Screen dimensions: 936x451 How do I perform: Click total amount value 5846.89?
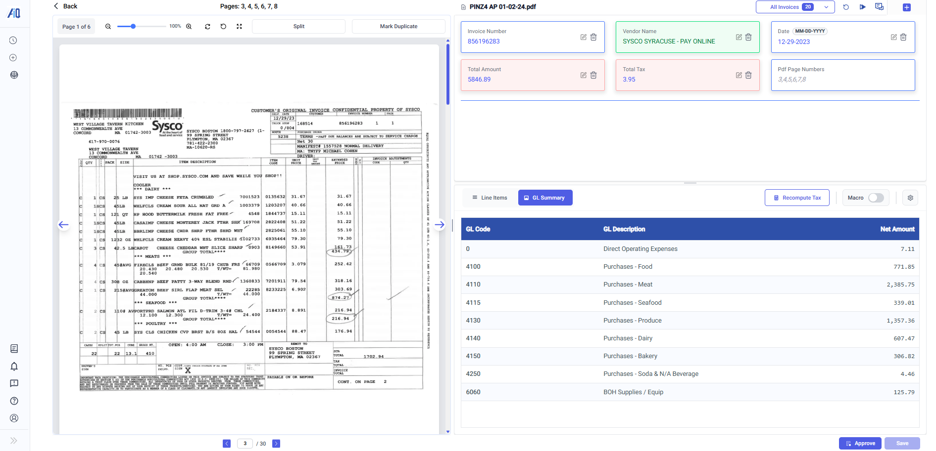tap(479, 80)
